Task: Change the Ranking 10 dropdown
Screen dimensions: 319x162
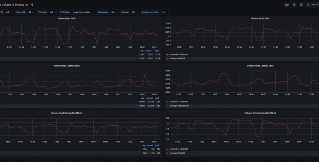Action: [x=134, y=12]
